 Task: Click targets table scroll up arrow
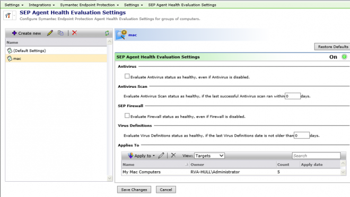coord(343,164)
